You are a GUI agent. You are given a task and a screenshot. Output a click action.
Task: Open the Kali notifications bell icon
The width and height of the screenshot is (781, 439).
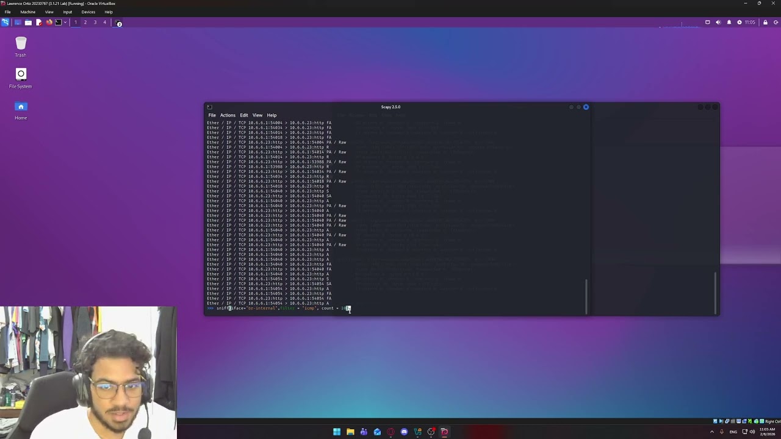click(x=729, y=23)
